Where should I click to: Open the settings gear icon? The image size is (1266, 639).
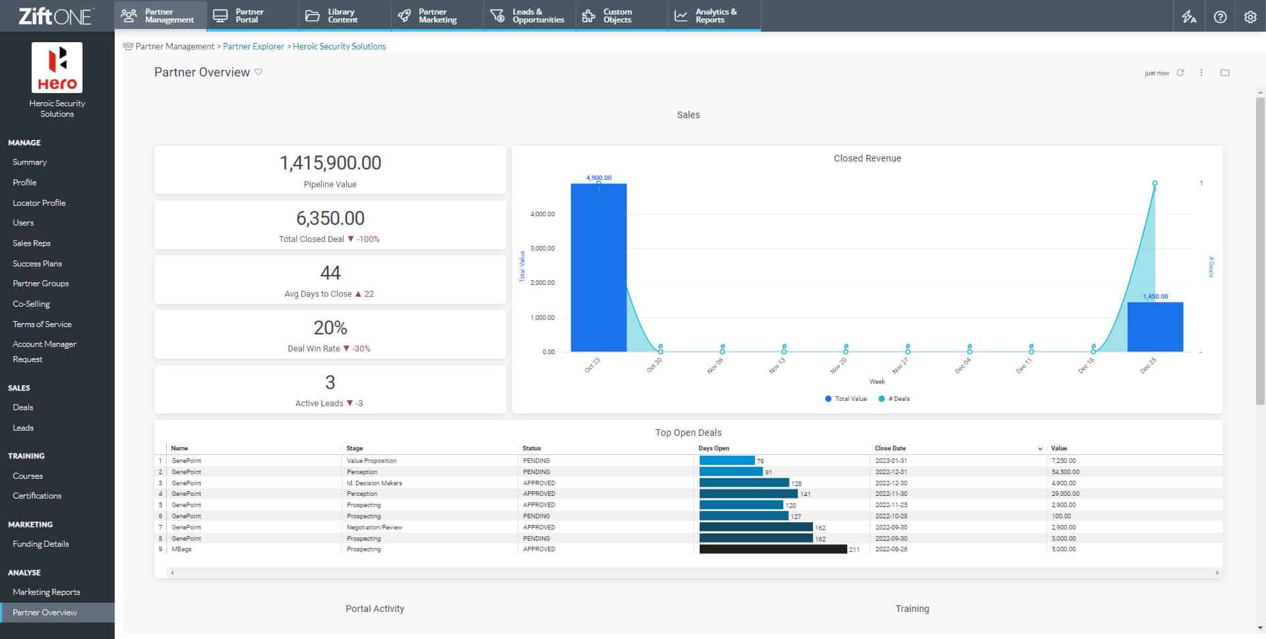click(1250, 17)
